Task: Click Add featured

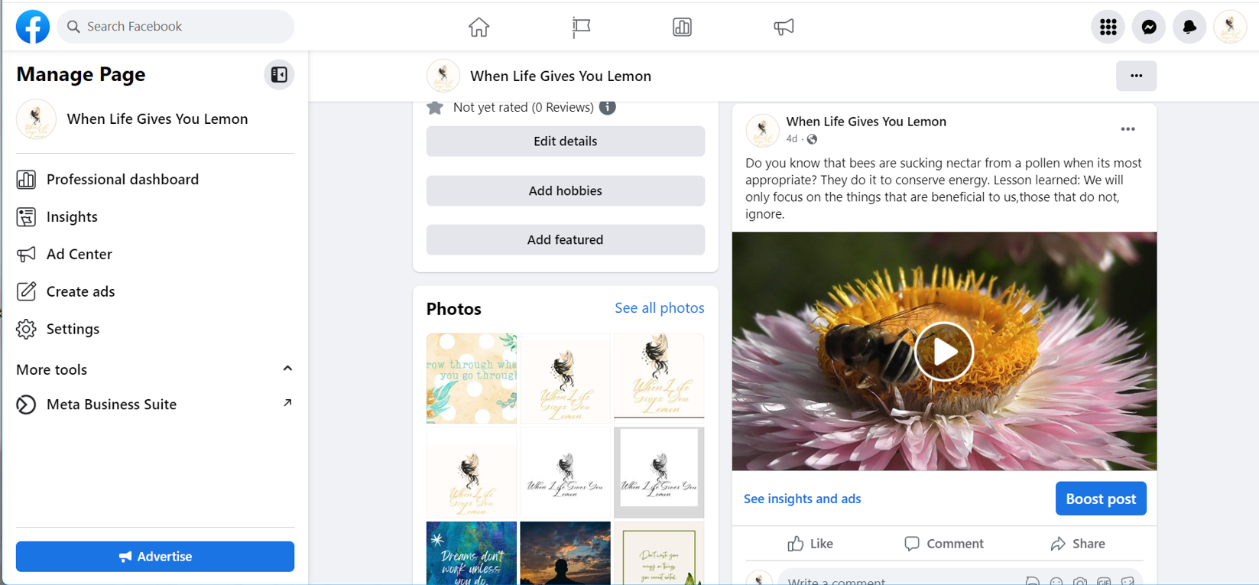Action: click(566, 240)
